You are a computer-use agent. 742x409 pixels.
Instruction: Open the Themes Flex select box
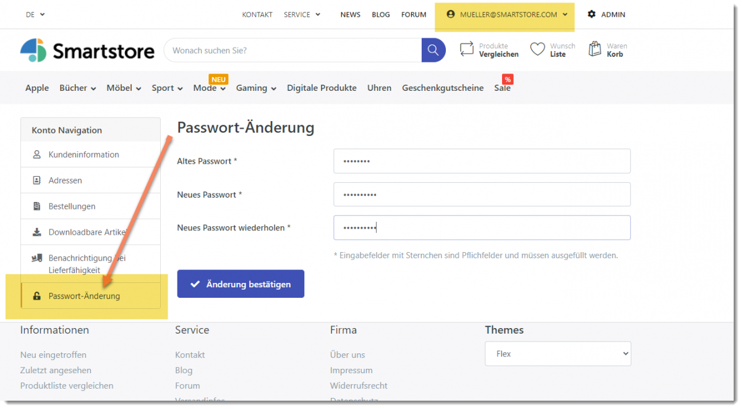(558, 354)
